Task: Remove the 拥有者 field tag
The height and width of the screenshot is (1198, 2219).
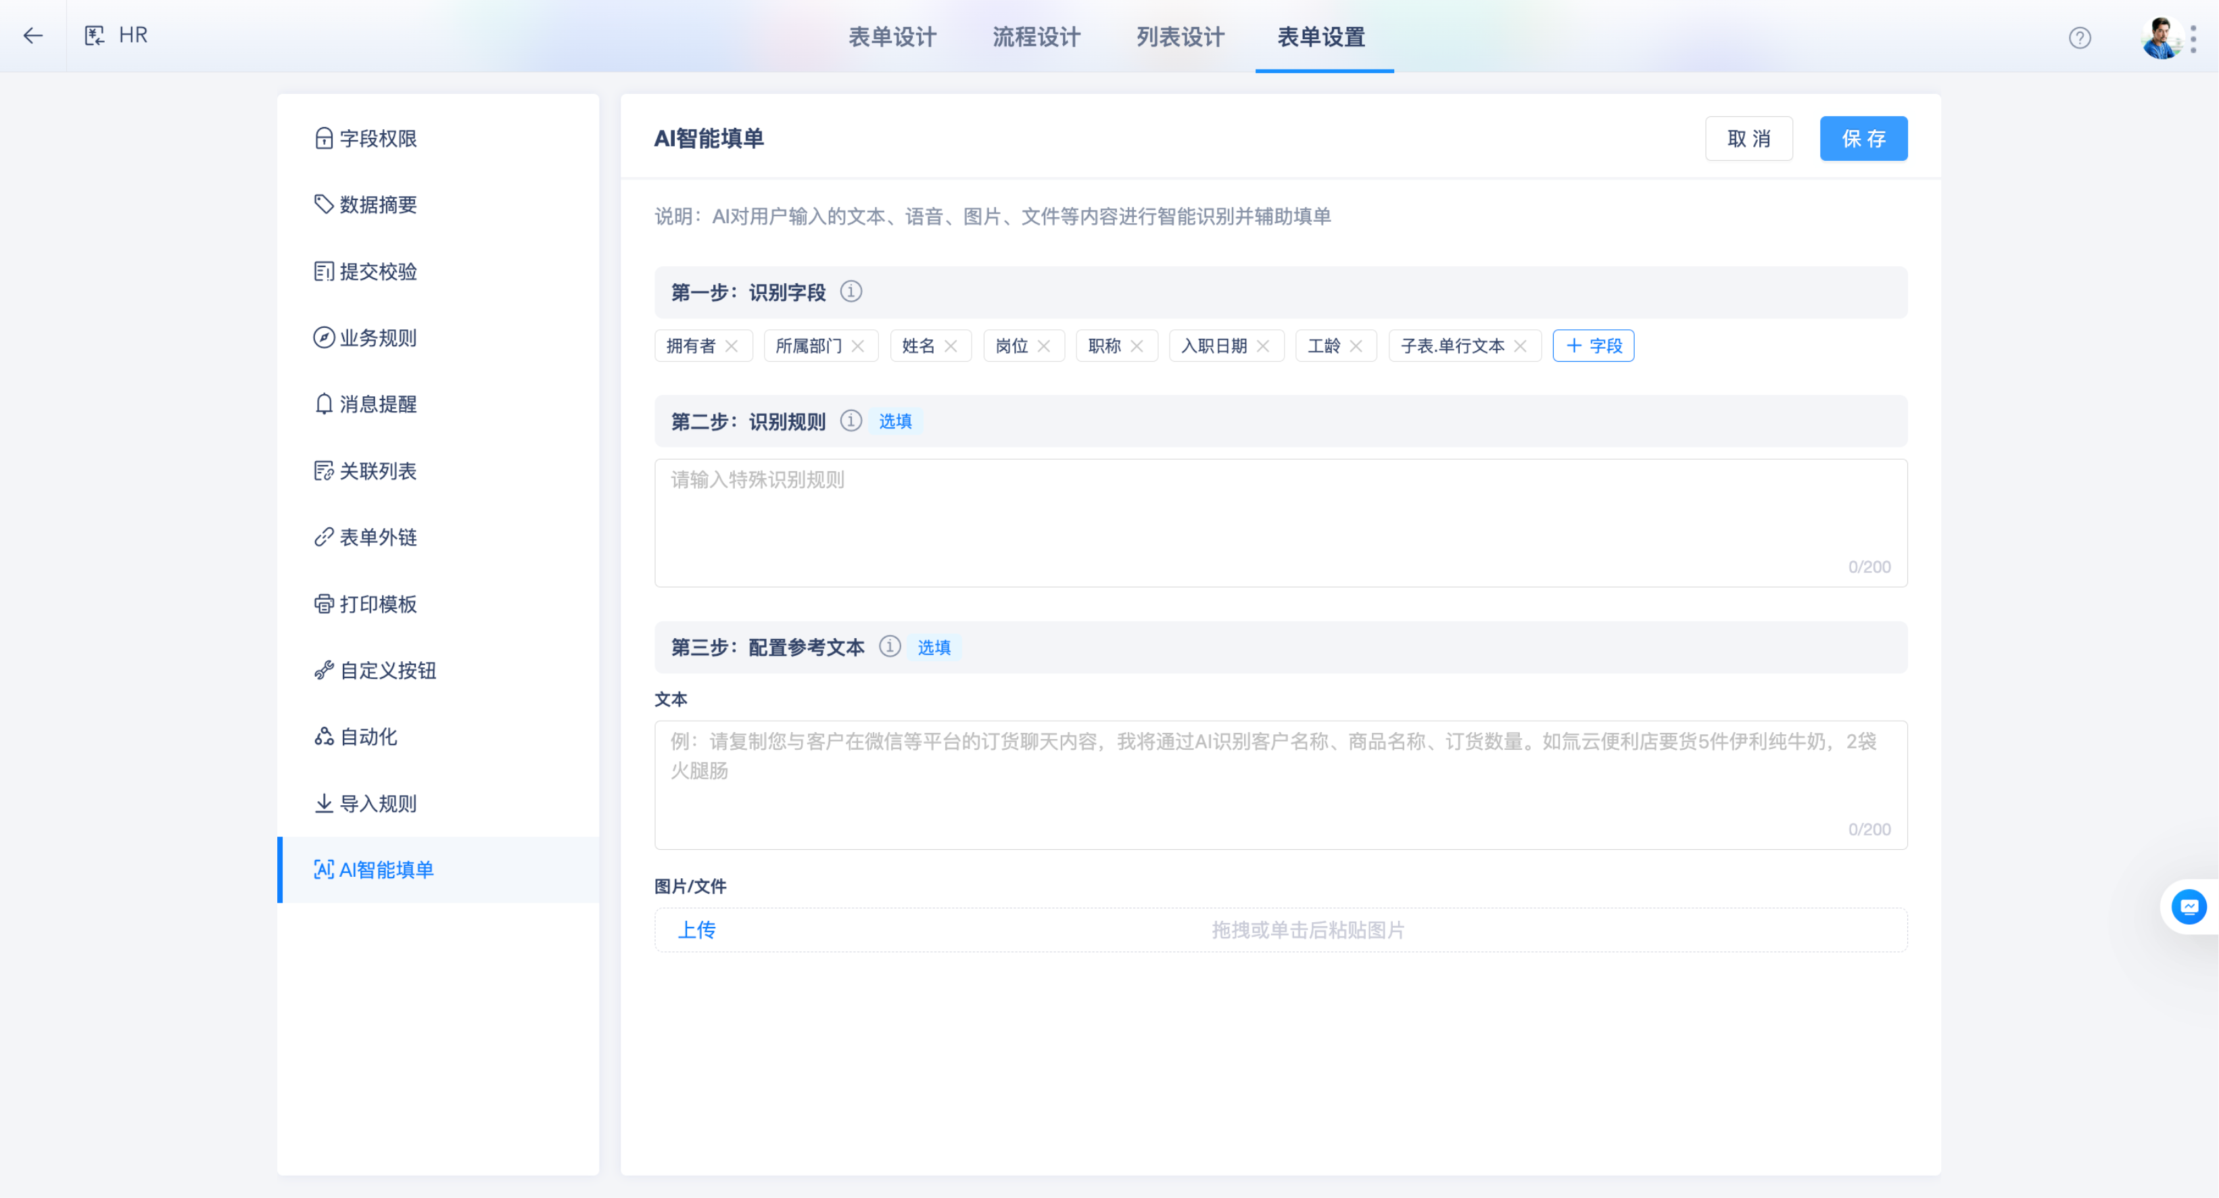Action: pyautogui.click(x=732, y=346)
